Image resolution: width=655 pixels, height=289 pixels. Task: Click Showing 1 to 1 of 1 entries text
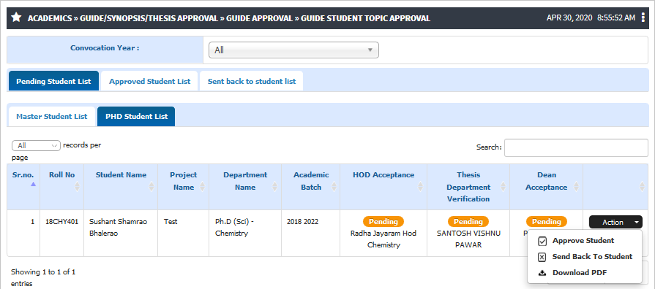43,278
